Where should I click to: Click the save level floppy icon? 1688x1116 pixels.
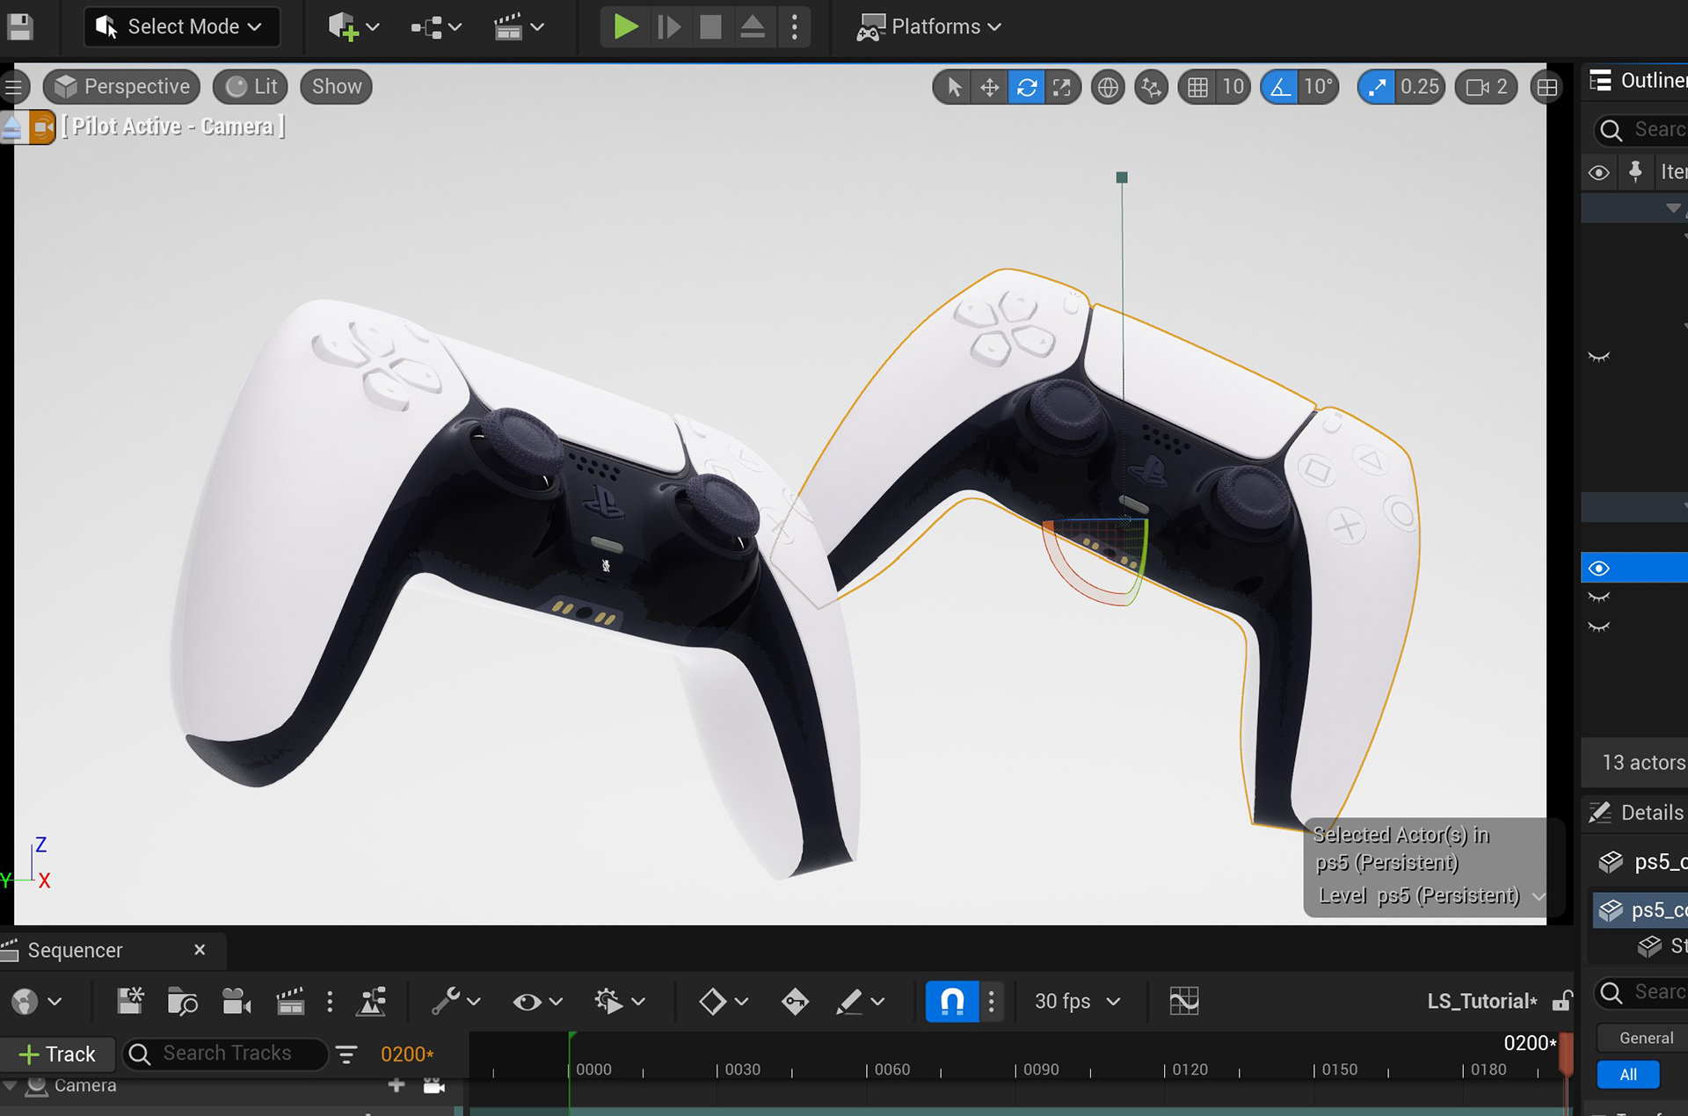19,26
